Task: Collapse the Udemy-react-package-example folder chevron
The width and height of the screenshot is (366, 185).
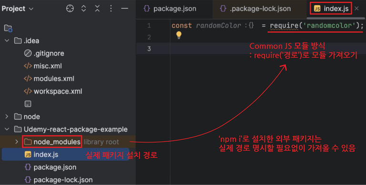Action: point(7,129)
